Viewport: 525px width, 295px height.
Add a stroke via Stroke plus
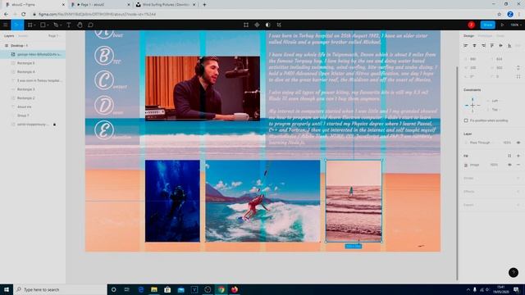tap(518, 179)
